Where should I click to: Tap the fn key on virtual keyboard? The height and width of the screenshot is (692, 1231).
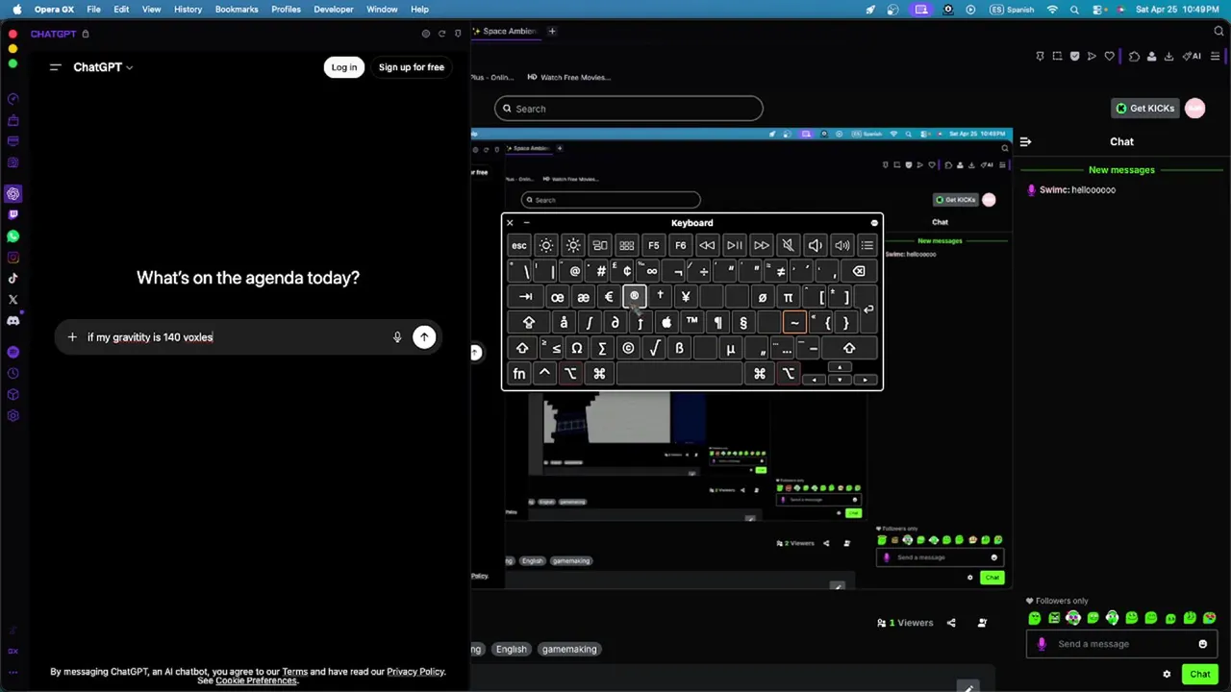point(518,374)
